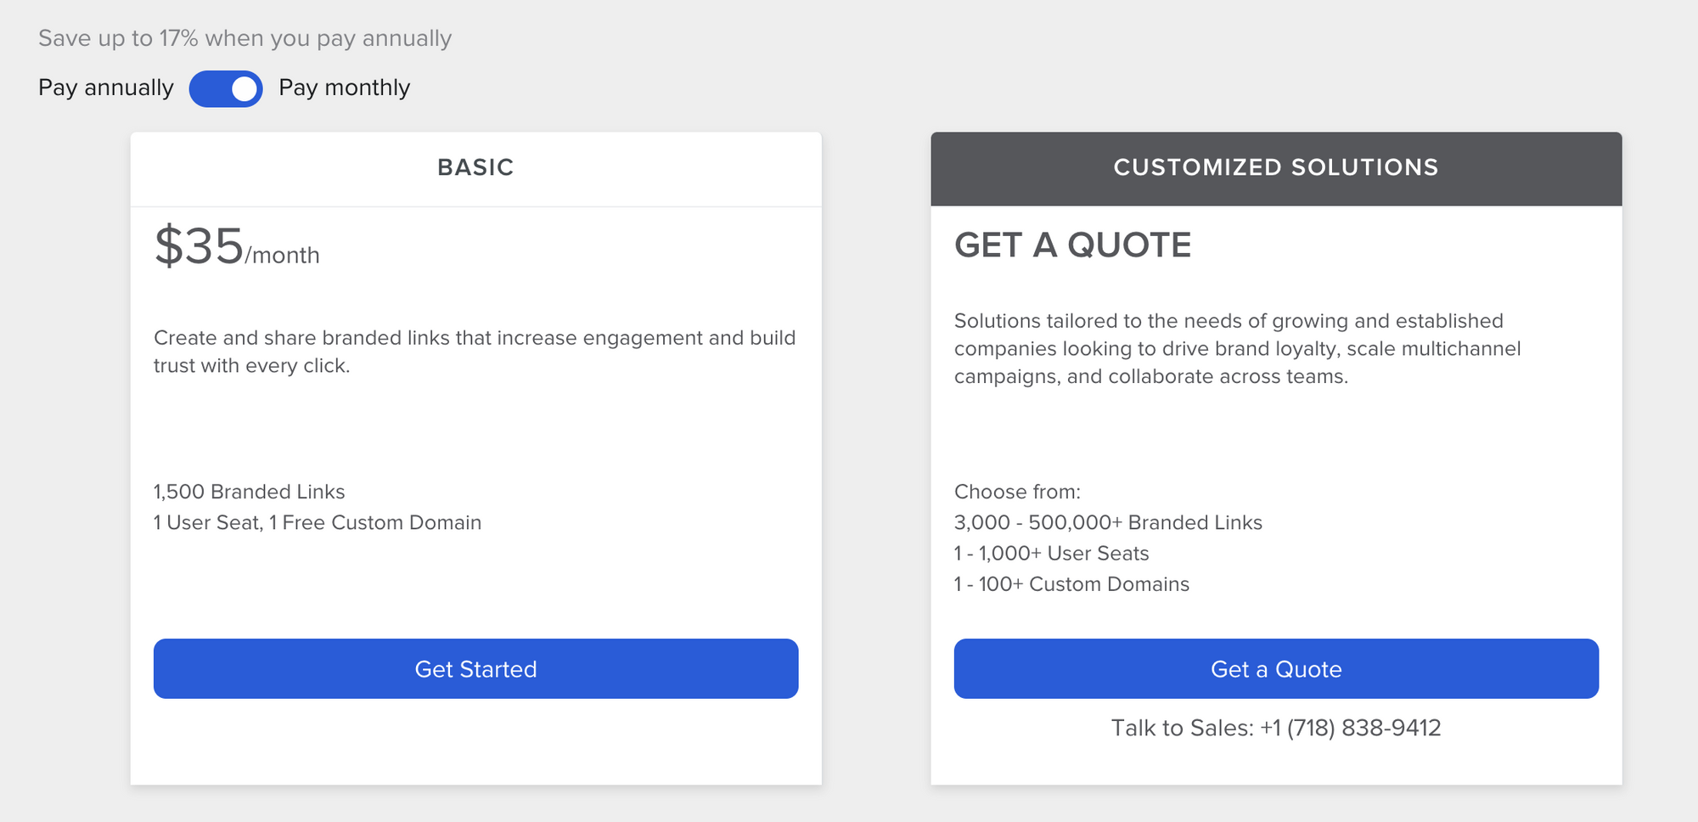Click the Basic plan description paragraph
Viewport: 1698px width, 822px height.
474,352
